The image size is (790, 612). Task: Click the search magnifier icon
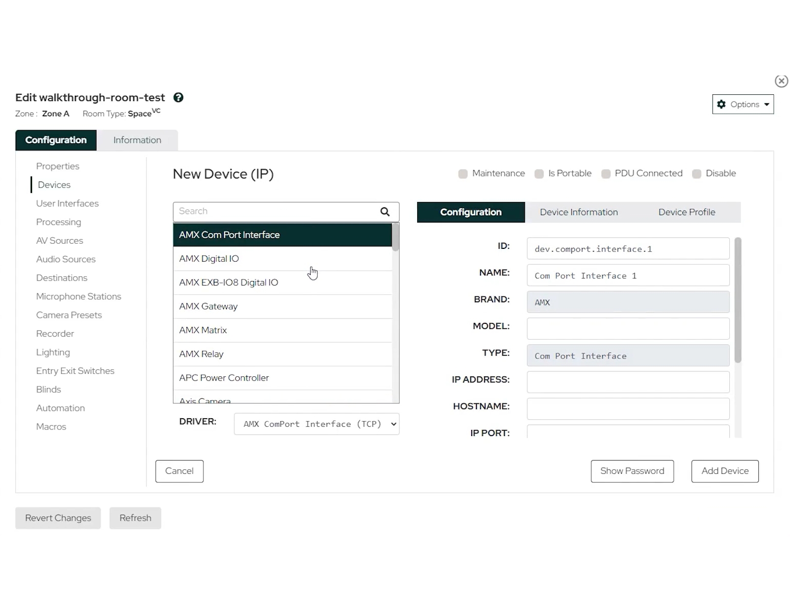385,212
